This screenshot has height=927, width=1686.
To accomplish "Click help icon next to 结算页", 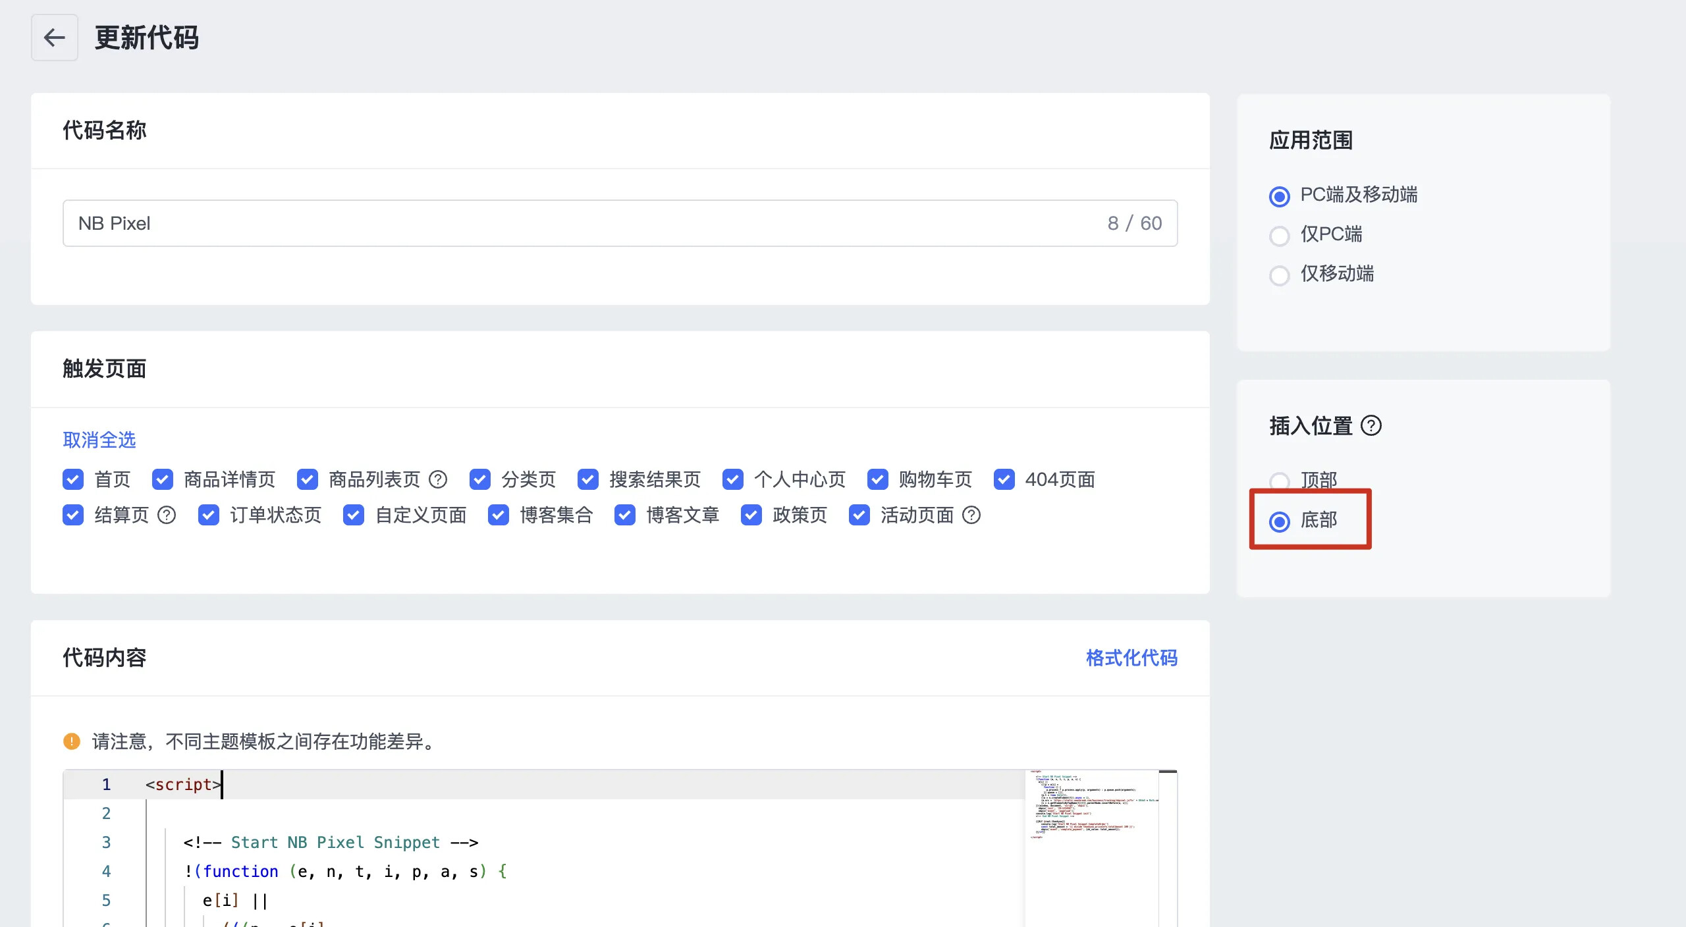I will 167,515.
